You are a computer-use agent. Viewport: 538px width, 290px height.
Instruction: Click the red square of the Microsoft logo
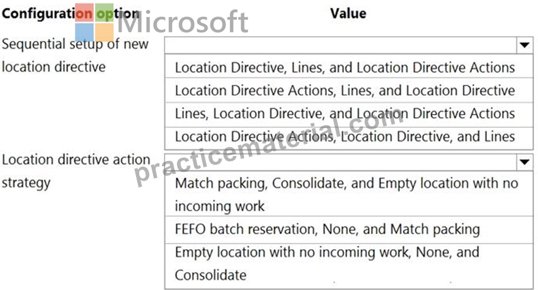pos(84,13)
